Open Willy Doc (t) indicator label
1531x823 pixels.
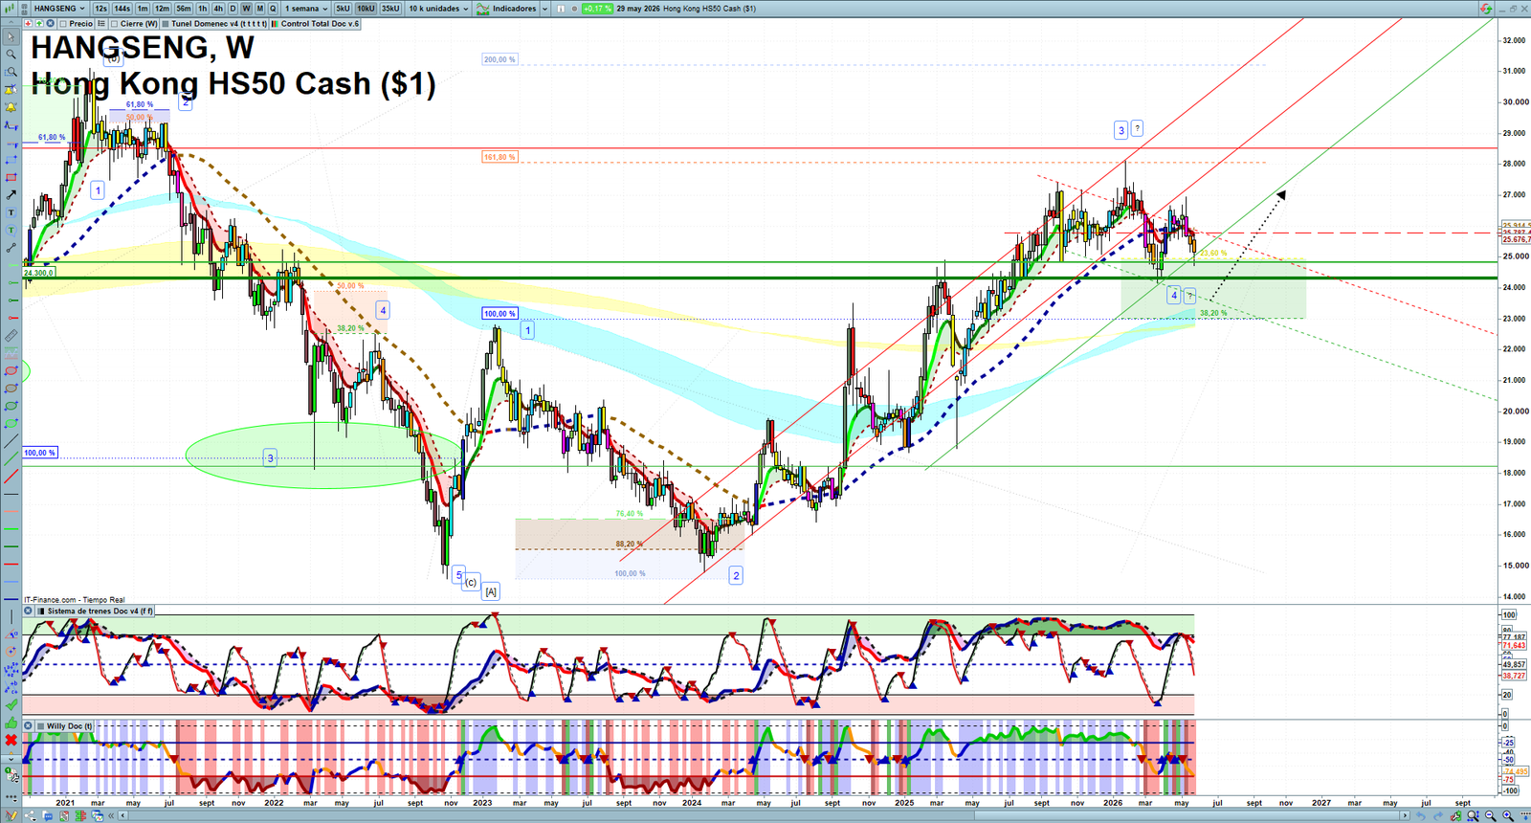[x=70, y=726]
